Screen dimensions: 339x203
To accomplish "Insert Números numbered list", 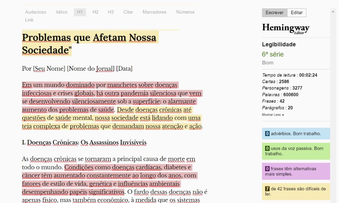I will 185,12.
